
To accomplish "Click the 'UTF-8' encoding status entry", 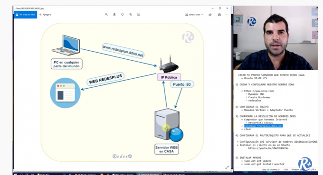I will pyautogui.click(x=313, y=170).
